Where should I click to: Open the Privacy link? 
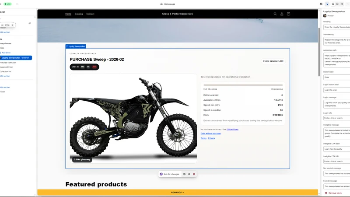[x=212, y=138]
